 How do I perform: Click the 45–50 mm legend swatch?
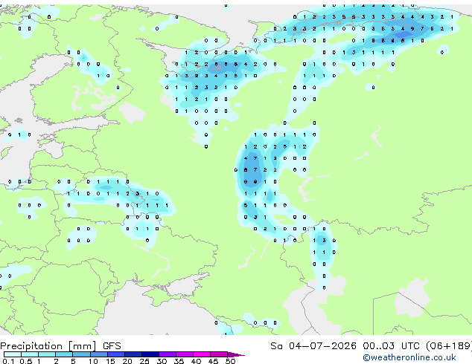[219, 354]
